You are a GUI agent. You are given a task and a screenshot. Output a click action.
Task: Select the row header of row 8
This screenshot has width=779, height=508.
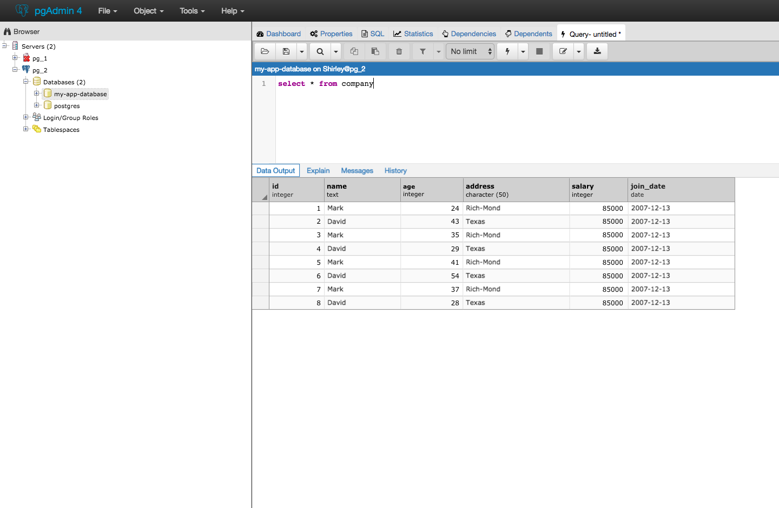coord(261,302)
